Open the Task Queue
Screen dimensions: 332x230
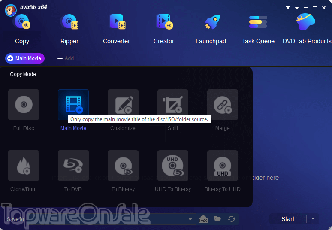point(258,29)
